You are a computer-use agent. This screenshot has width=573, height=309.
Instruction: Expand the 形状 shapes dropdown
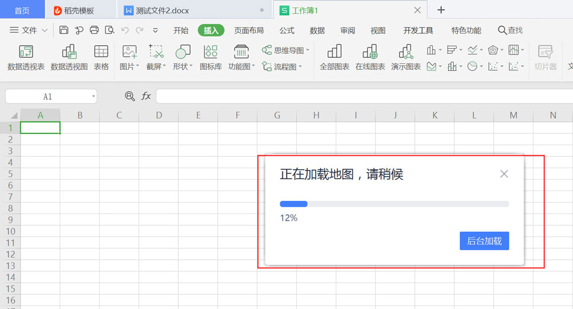point(191,67)
